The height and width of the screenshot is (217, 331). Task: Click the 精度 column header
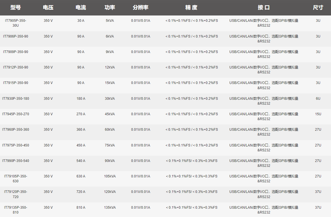pyautogui.click(x=192, y=7)
